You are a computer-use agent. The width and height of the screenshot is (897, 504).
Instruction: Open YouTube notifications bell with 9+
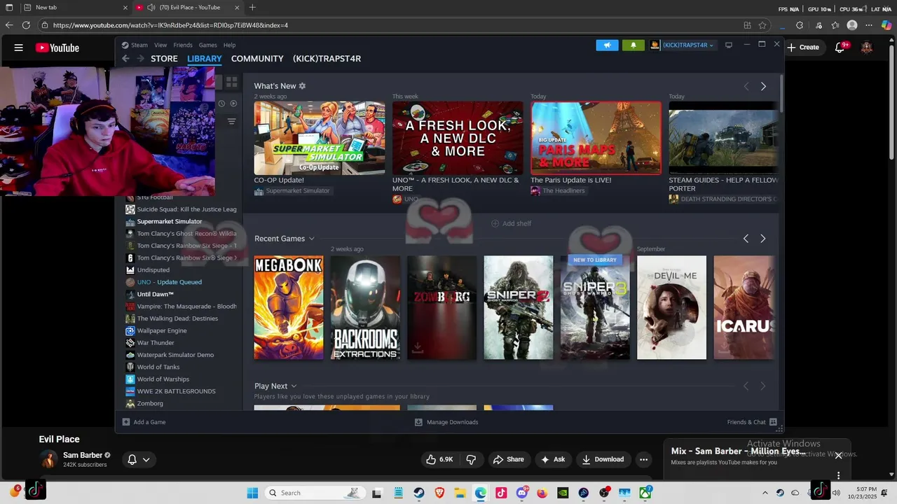pos(840,48)
